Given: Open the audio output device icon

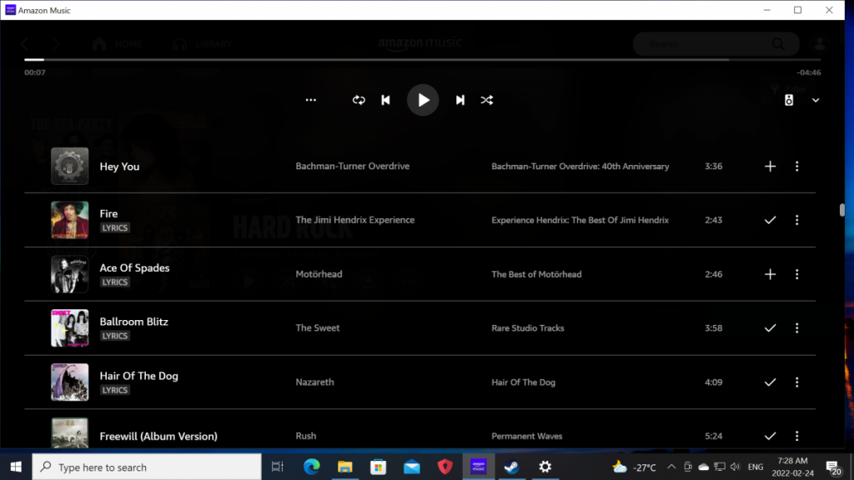Looking at the screenshot, I should (789, 100).
